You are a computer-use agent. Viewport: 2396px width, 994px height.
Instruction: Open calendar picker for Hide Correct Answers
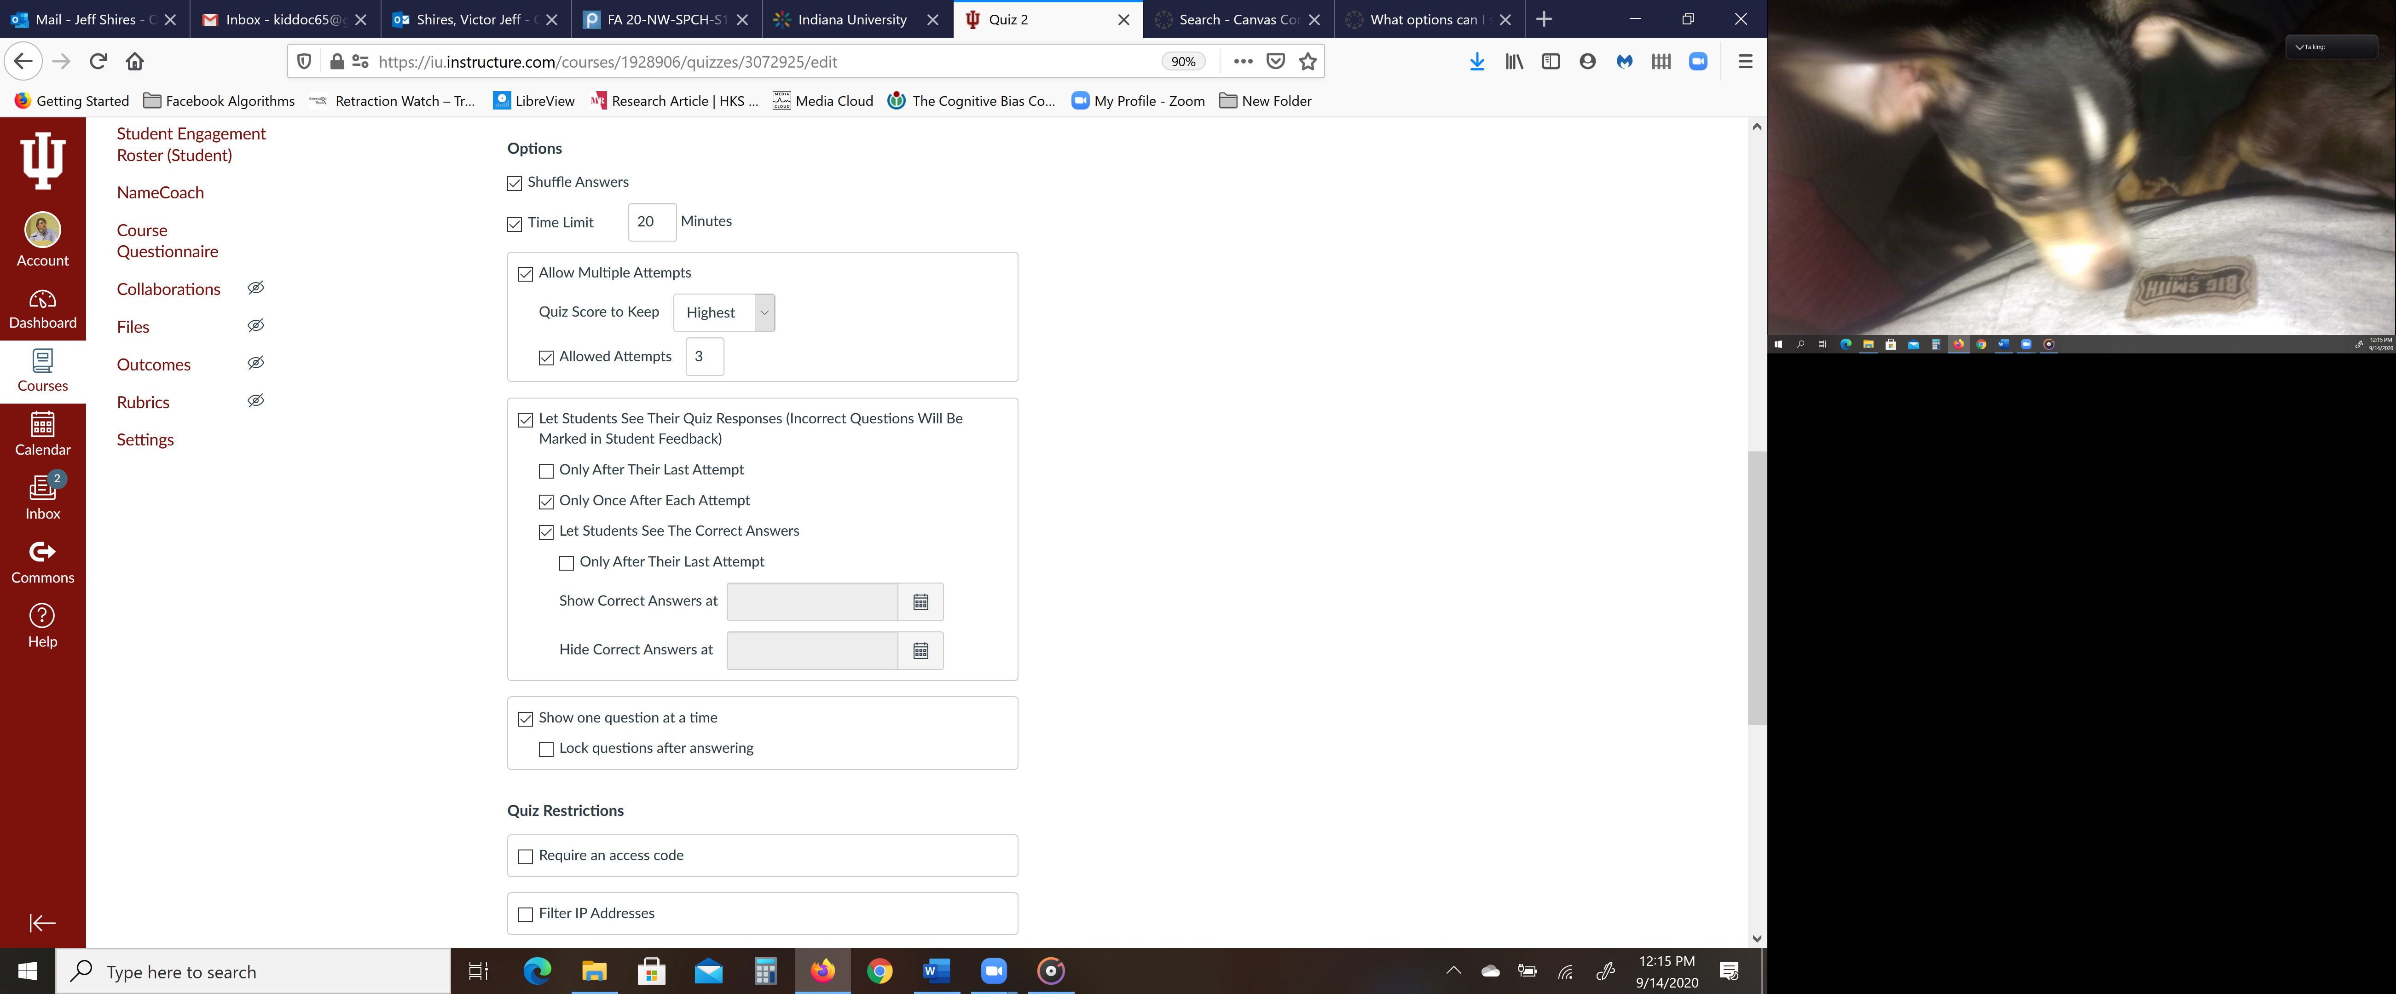point(920,651)
